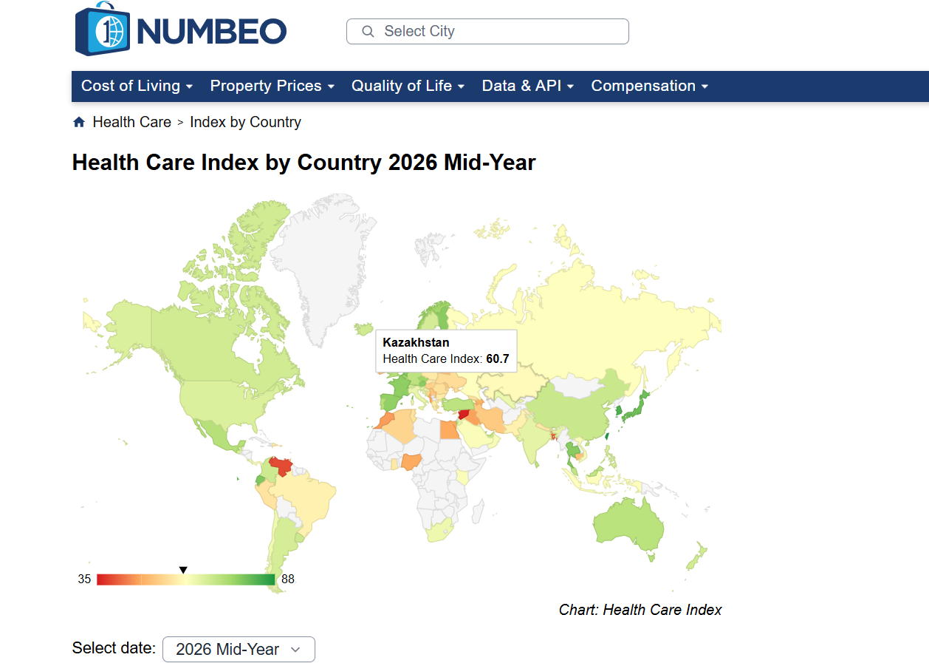Open the 2026 Mid-Year date dropdown

(239, 649)
